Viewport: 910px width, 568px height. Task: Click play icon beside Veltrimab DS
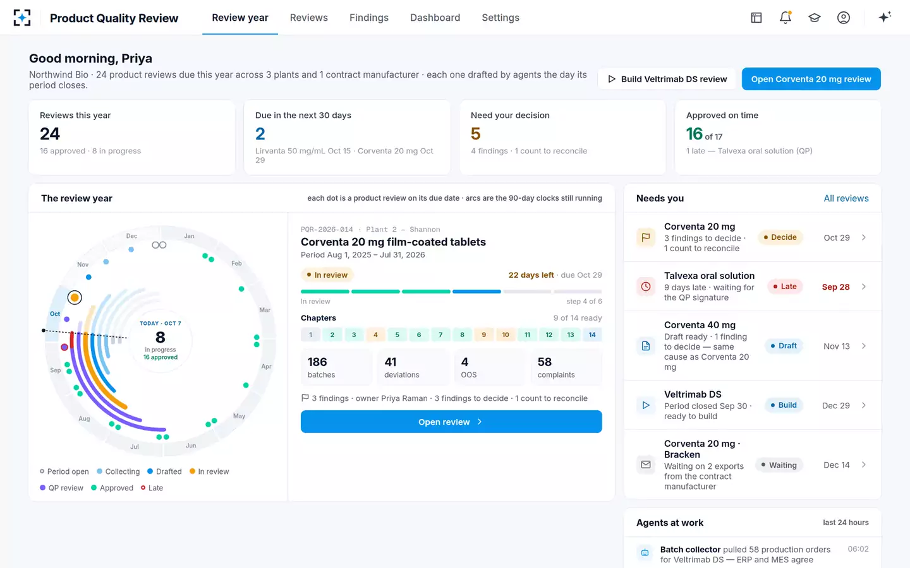click(646, 405)
